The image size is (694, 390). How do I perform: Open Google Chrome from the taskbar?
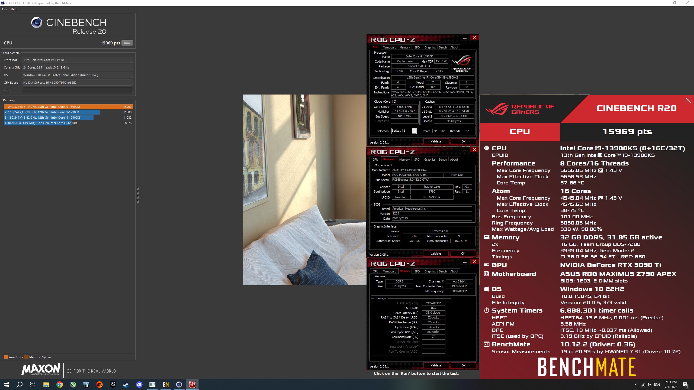(60, 385)
